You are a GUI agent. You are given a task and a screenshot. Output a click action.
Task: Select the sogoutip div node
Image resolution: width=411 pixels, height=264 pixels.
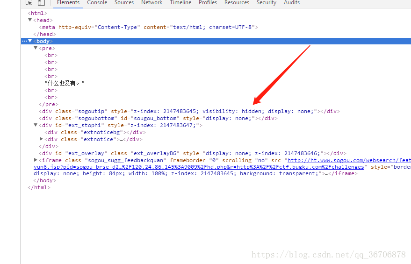[x=189, y=111]
